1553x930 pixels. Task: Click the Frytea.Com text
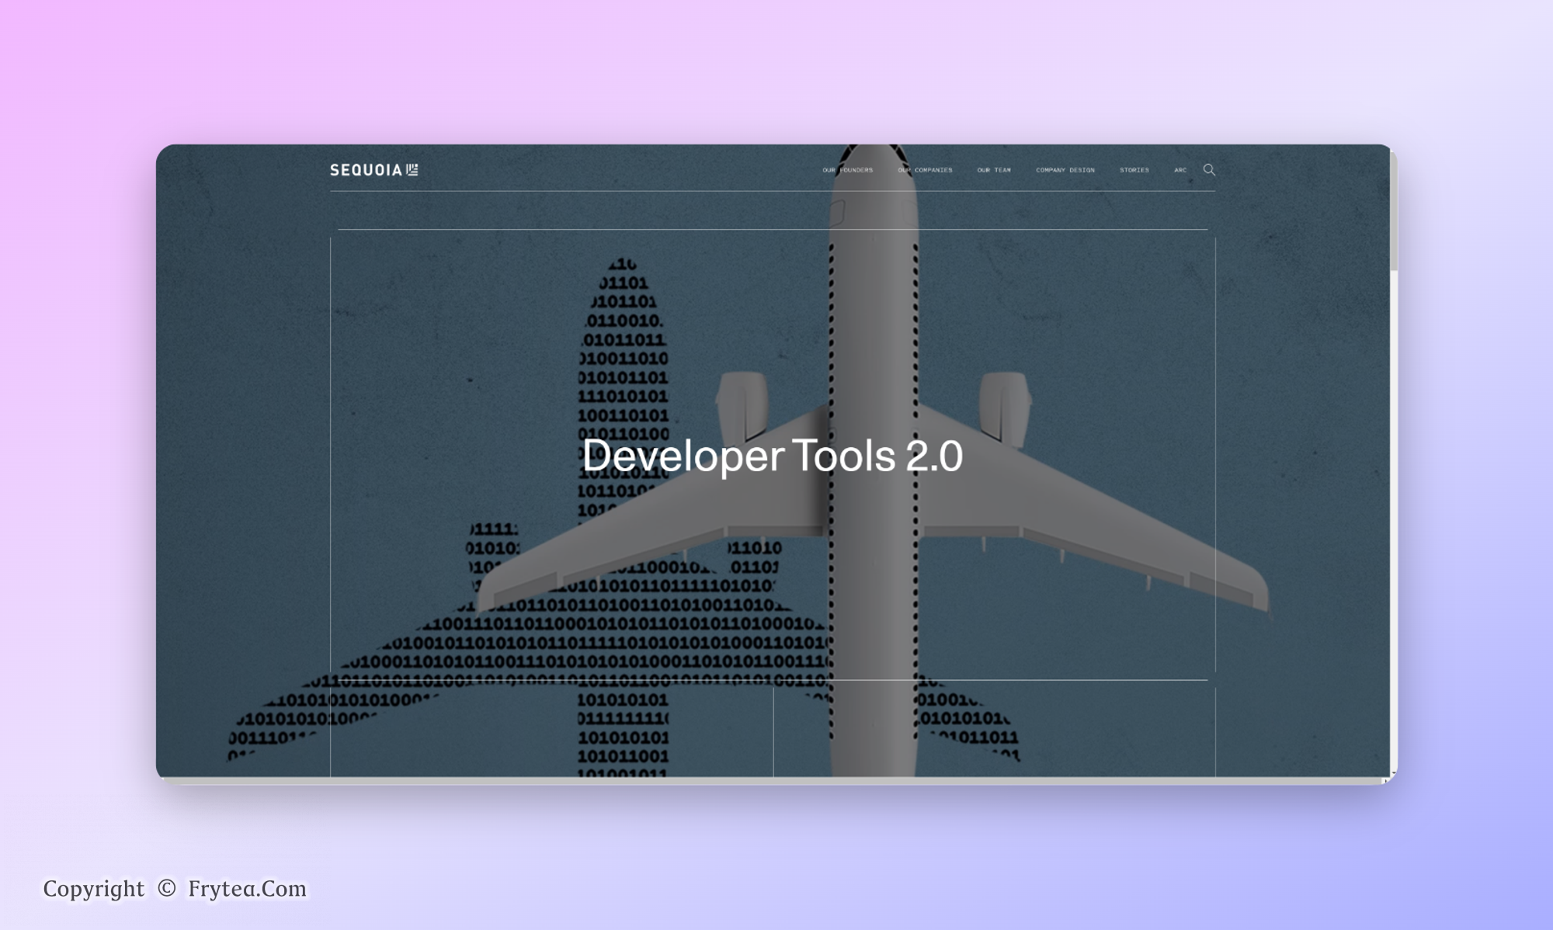coord(247,888)
